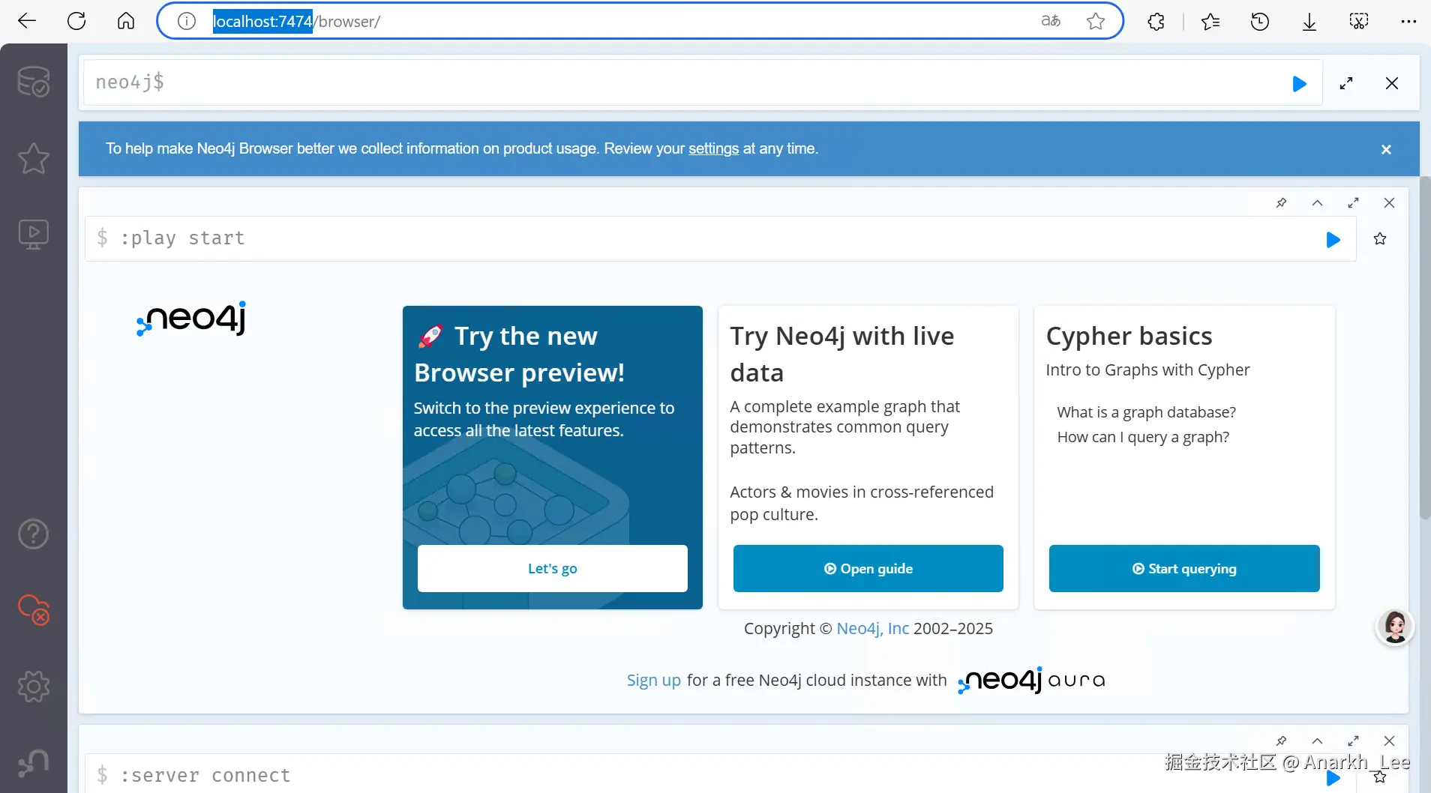This screenshot has width=1431, height=793.
Task: Clear the main editor contents
Action: pos(1392,84)
